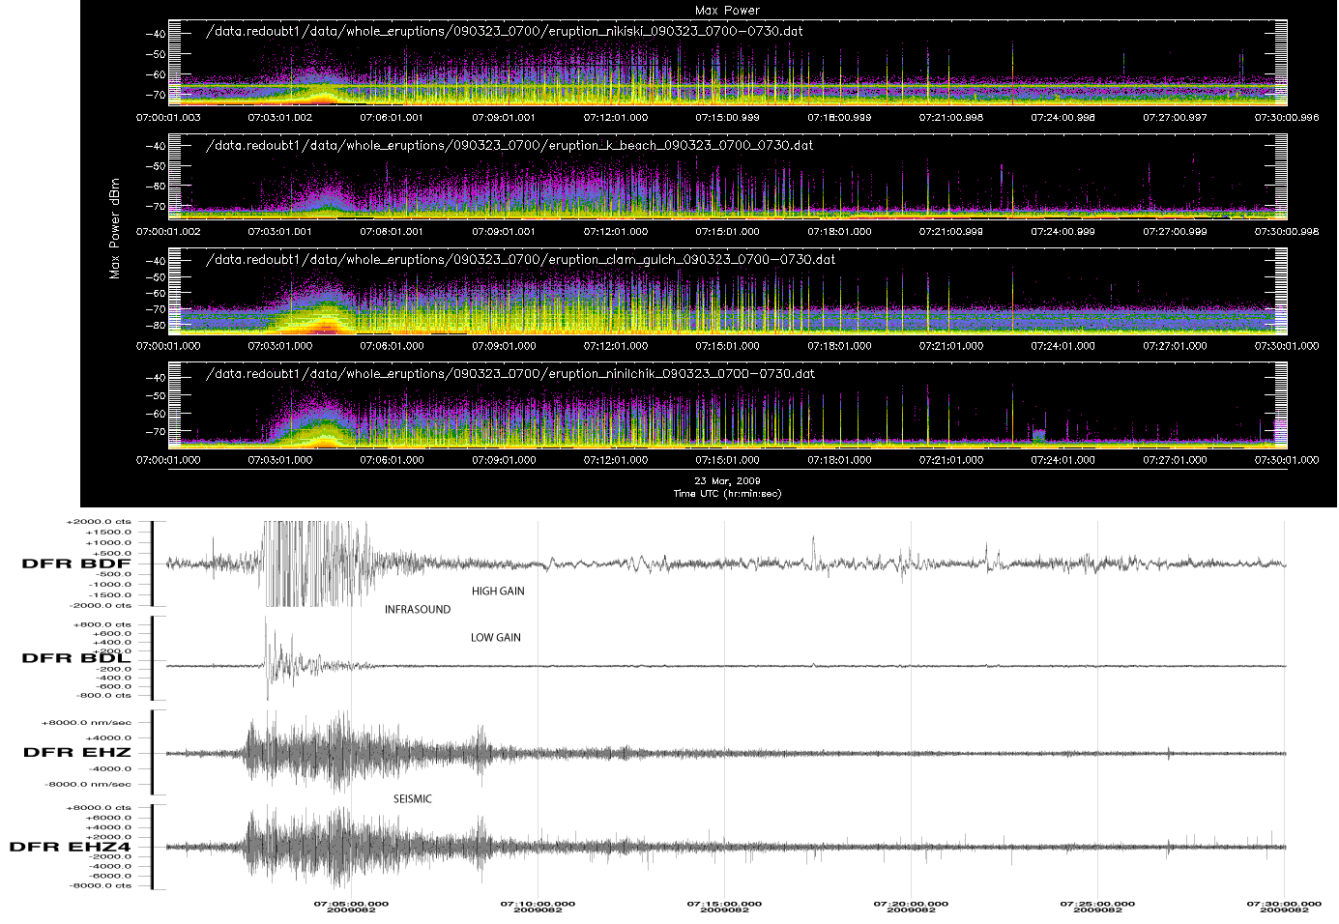1339x924 pixels.
Task: Click the 07:05:00.000 seismic time label
Action: coord(351,905)
